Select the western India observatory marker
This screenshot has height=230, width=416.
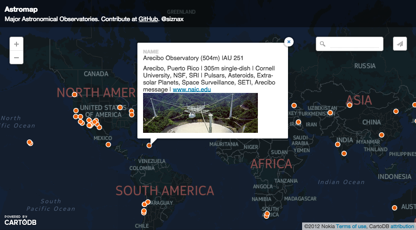(x=337, y=145)
